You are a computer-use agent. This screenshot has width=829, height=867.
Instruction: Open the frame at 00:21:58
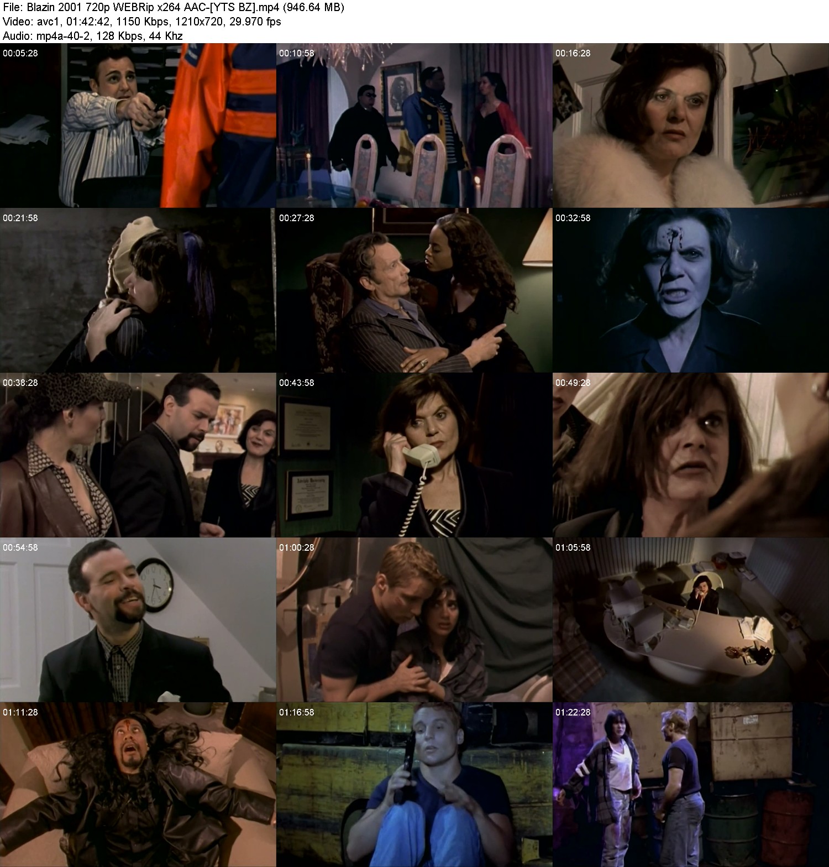(138, 290)
